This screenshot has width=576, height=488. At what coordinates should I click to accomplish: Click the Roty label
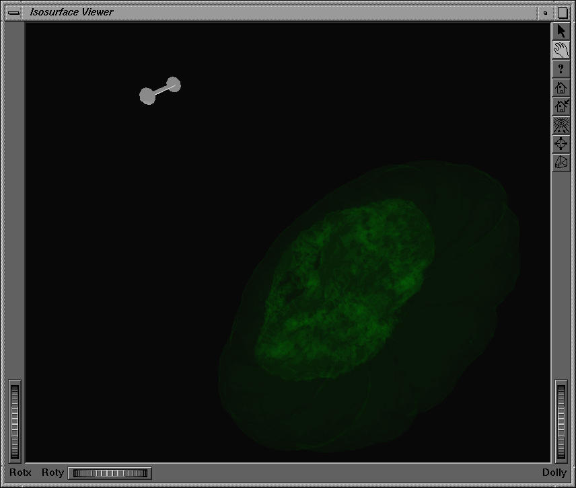(x=53, y=473)
